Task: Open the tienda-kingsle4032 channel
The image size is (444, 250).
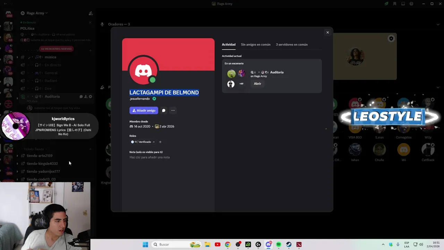Action: [x=42, y=164]
